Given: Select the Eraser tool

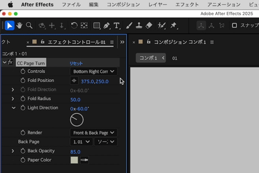Looking at the screenshot, I should pyautogui.click(x=149, y=26).
